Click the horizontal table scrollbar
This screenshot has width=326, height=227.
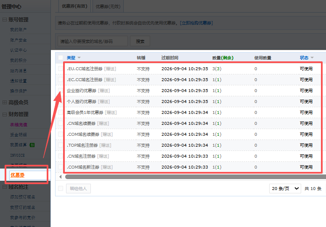(196, 177)
